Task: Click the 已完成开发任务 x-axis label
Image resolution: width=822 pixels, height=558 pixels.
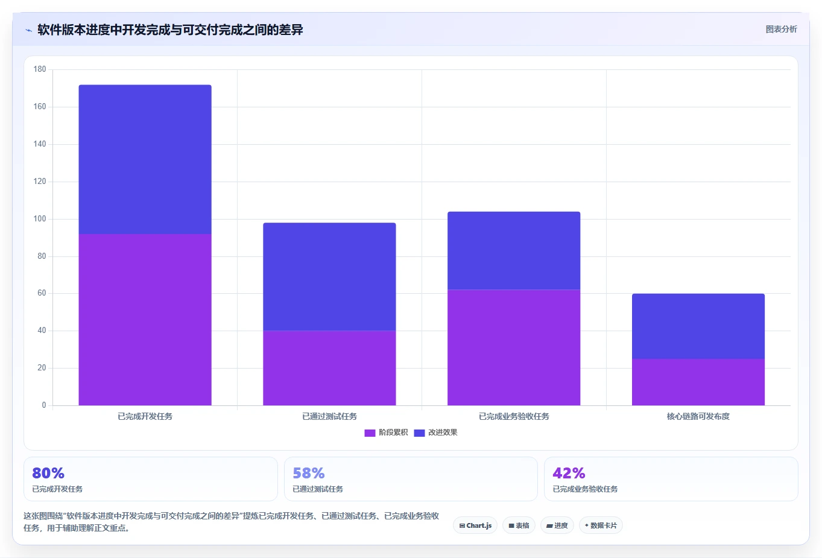Action: [145, 416]
